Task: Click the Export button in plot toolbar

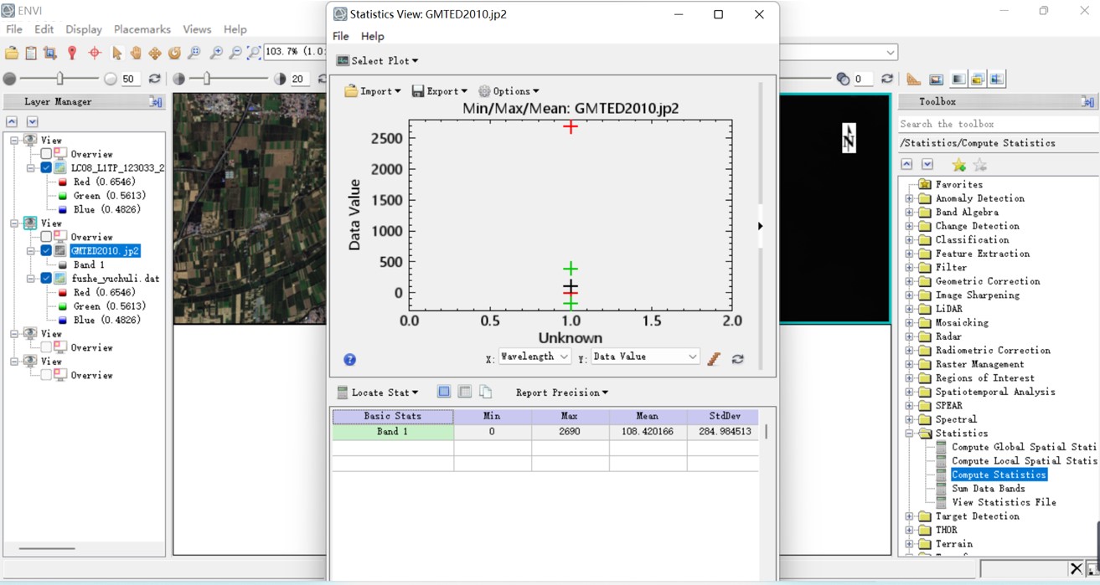Action: click(439, 91)
